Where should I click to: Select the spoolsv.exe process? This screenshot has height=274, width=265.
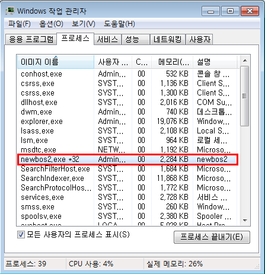coord(127,216)
